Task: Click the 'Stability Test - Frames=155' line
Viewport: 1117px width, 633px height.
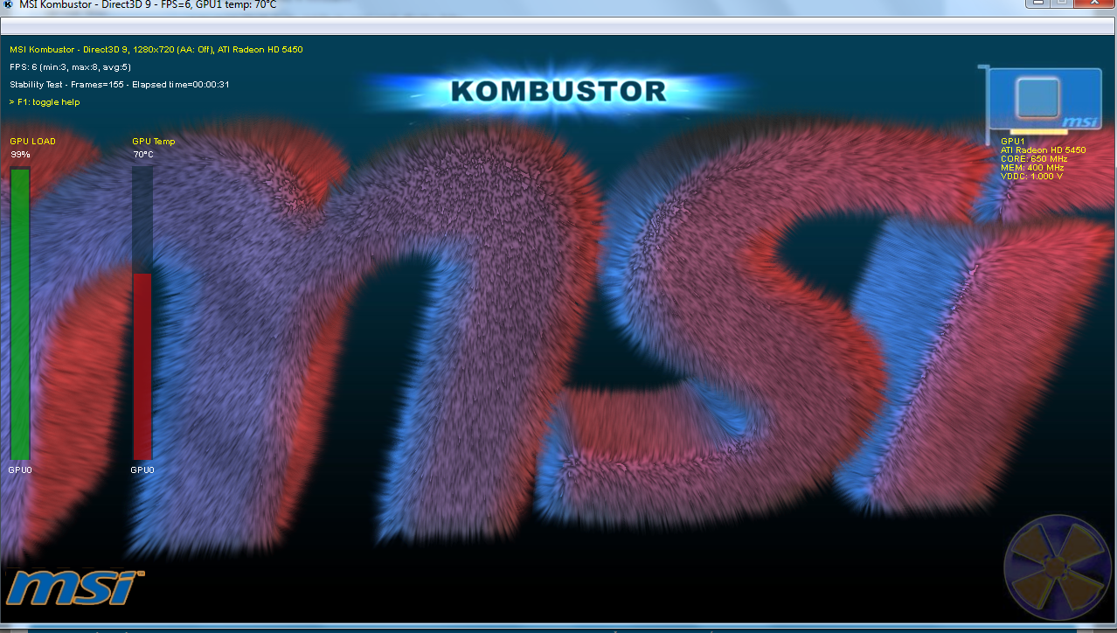Action: [x=120, y=85]
